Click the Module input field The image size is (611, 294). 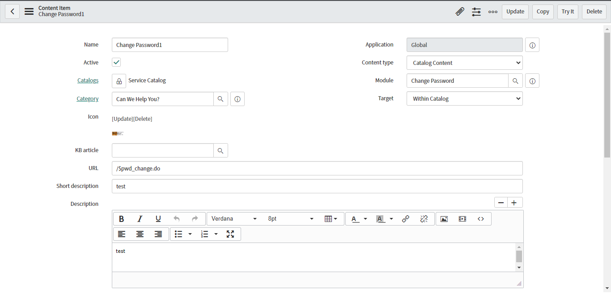458,81
